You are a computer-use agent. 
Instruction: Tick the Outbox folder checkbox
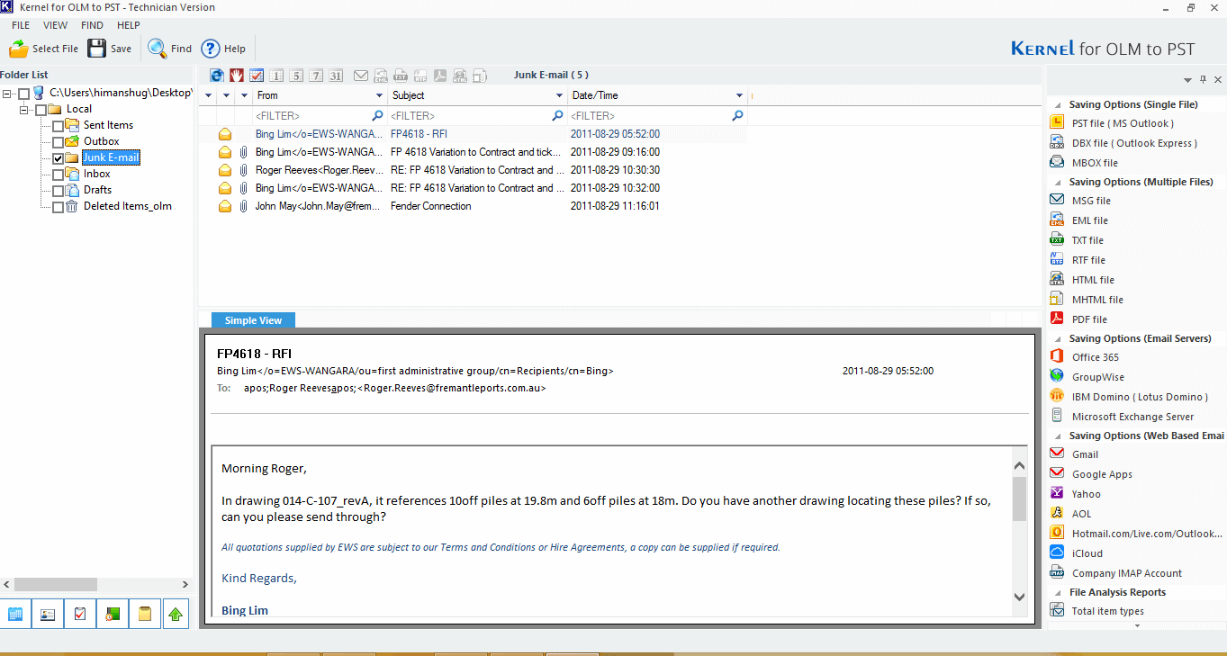pyautogui.click(x=58, y=142)
